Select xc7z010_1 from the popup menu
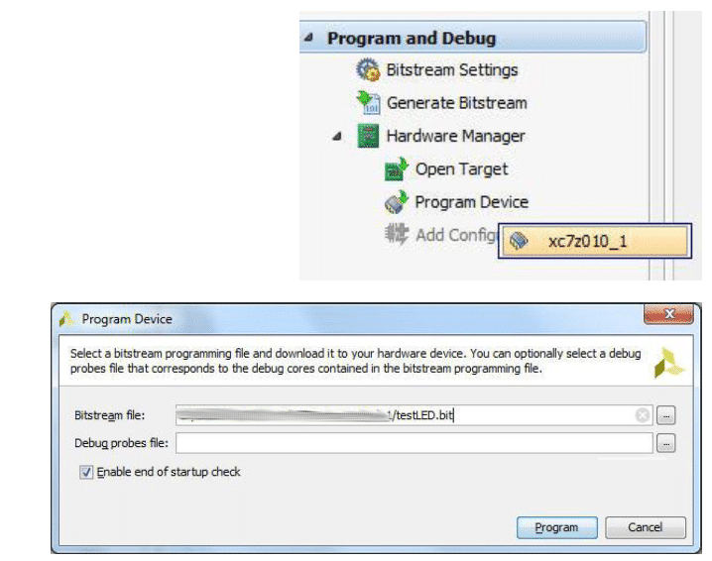Image resolution: width=712 pixels, height=561 pixels. [x=591, y=243]
